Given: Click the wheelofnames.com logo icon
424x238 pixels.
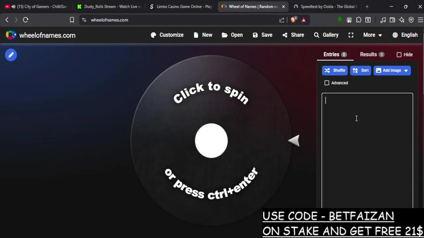Looking at the screenshot, I should 11,35.
